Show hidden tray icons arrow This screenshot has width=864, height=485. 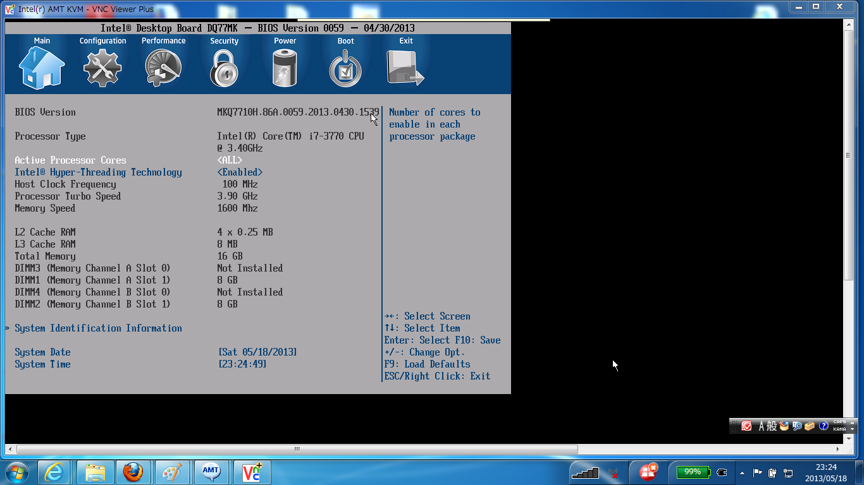pos(742,473)
